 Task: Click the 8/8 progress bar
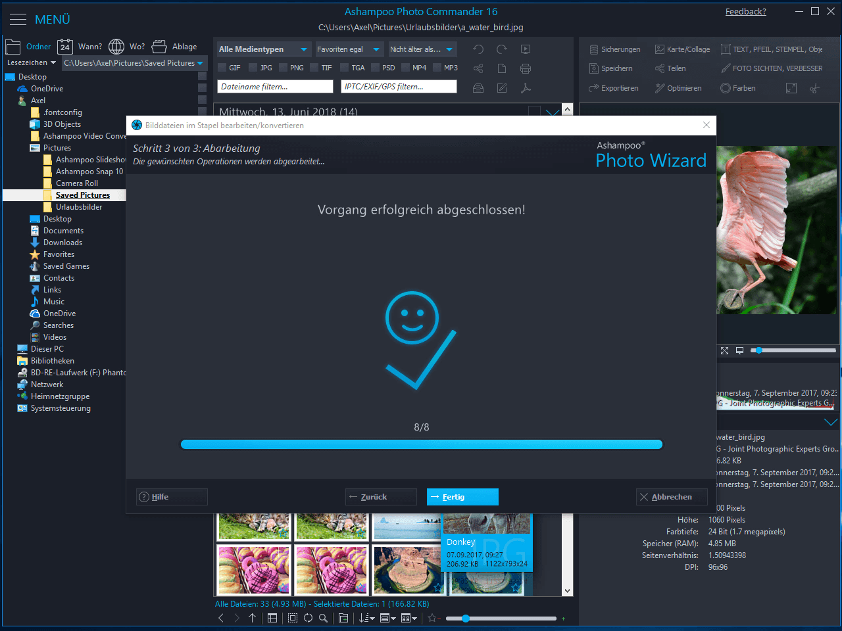421,444
